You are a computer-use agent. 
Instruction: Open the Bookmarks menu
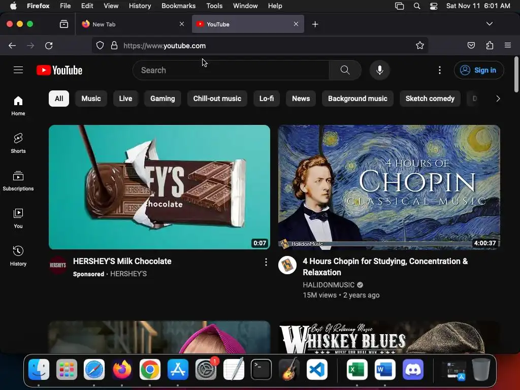[x=178, y=6]
